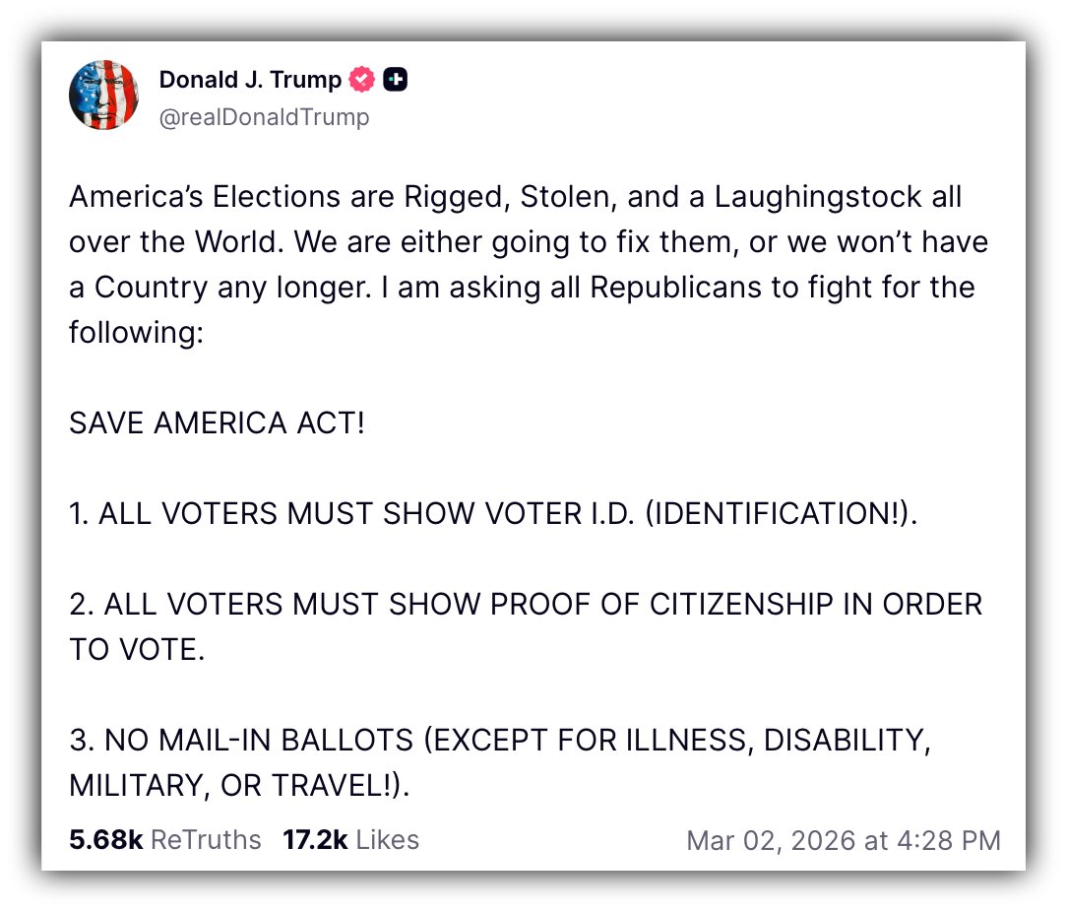Click the MILITARY, OR TRAVEL!) line

click(x=238, y=786)
